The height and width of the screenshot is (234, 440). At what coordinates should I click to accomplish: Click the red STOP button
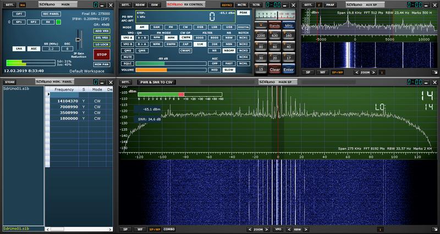(x=102, y=54)
